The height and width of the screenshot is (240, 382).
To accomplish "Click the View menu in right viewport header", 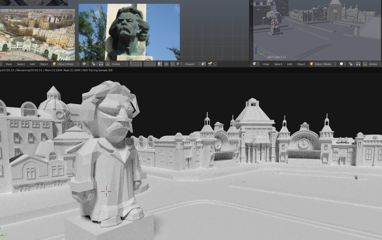I will pos(266,64).
